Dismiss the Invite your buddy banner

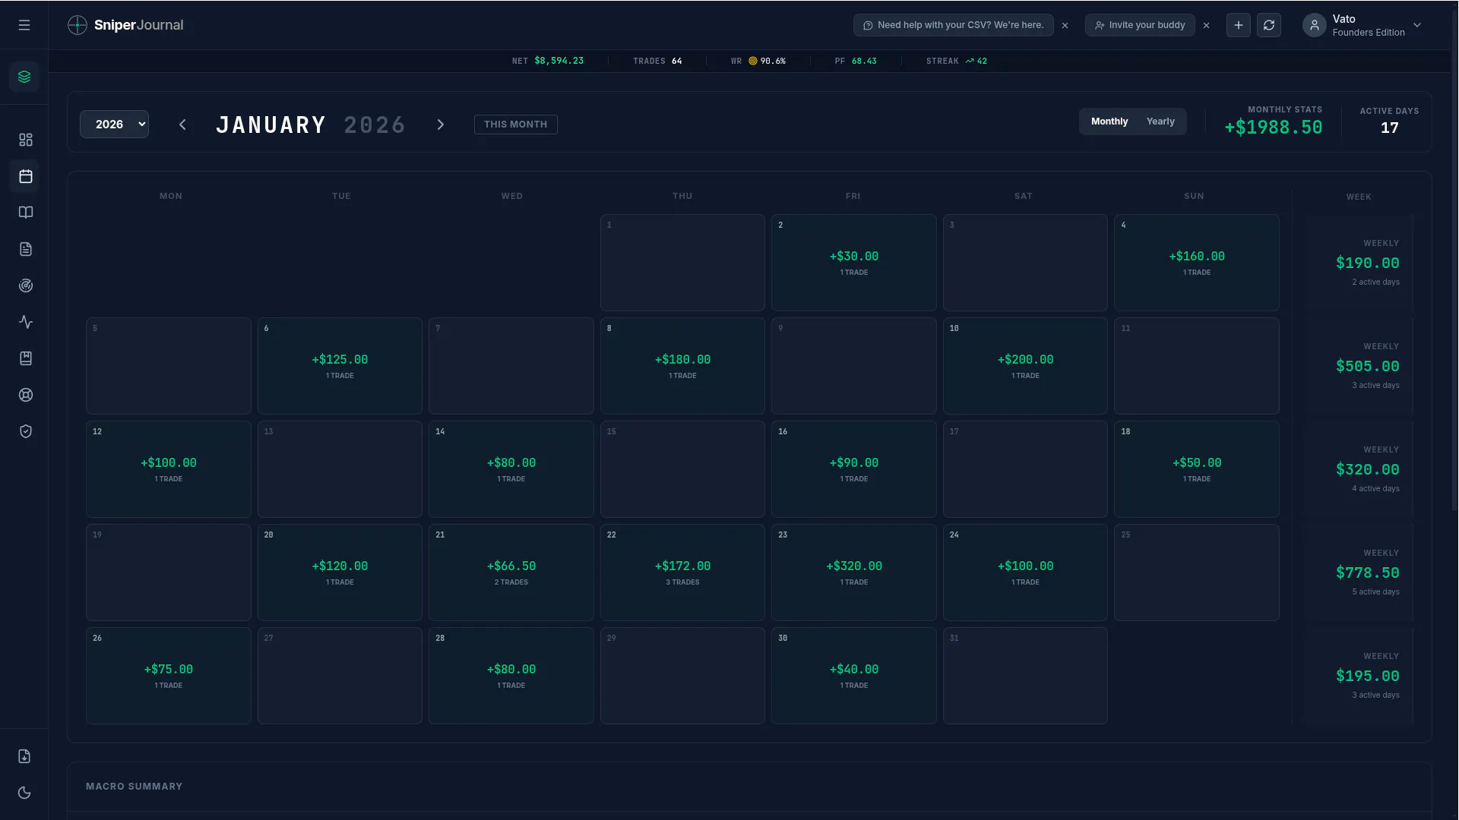pos(1207,25)
